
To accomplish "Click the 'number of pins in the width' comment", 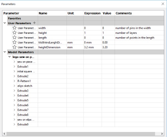I will [133, 28].
